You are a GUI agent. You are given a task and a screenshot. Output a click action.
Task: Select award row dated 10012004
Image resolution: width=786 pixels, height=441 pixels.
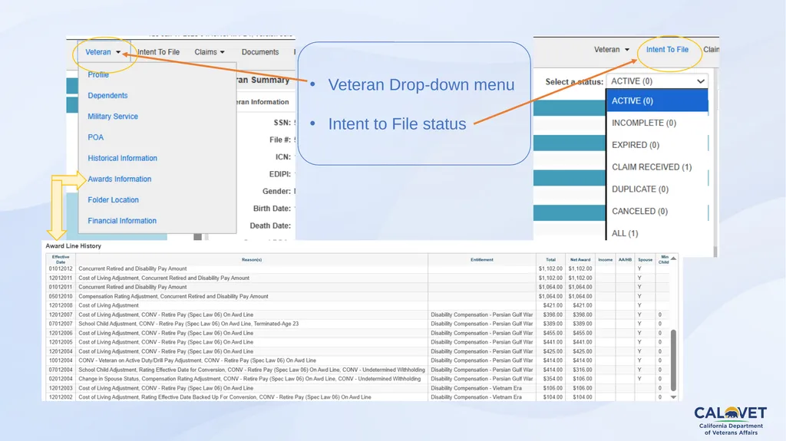[x=358, y=360]
